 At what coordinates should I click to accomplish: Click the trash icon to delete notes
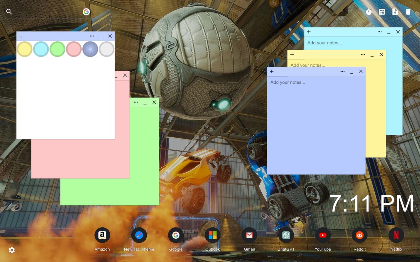click(408, 12)
